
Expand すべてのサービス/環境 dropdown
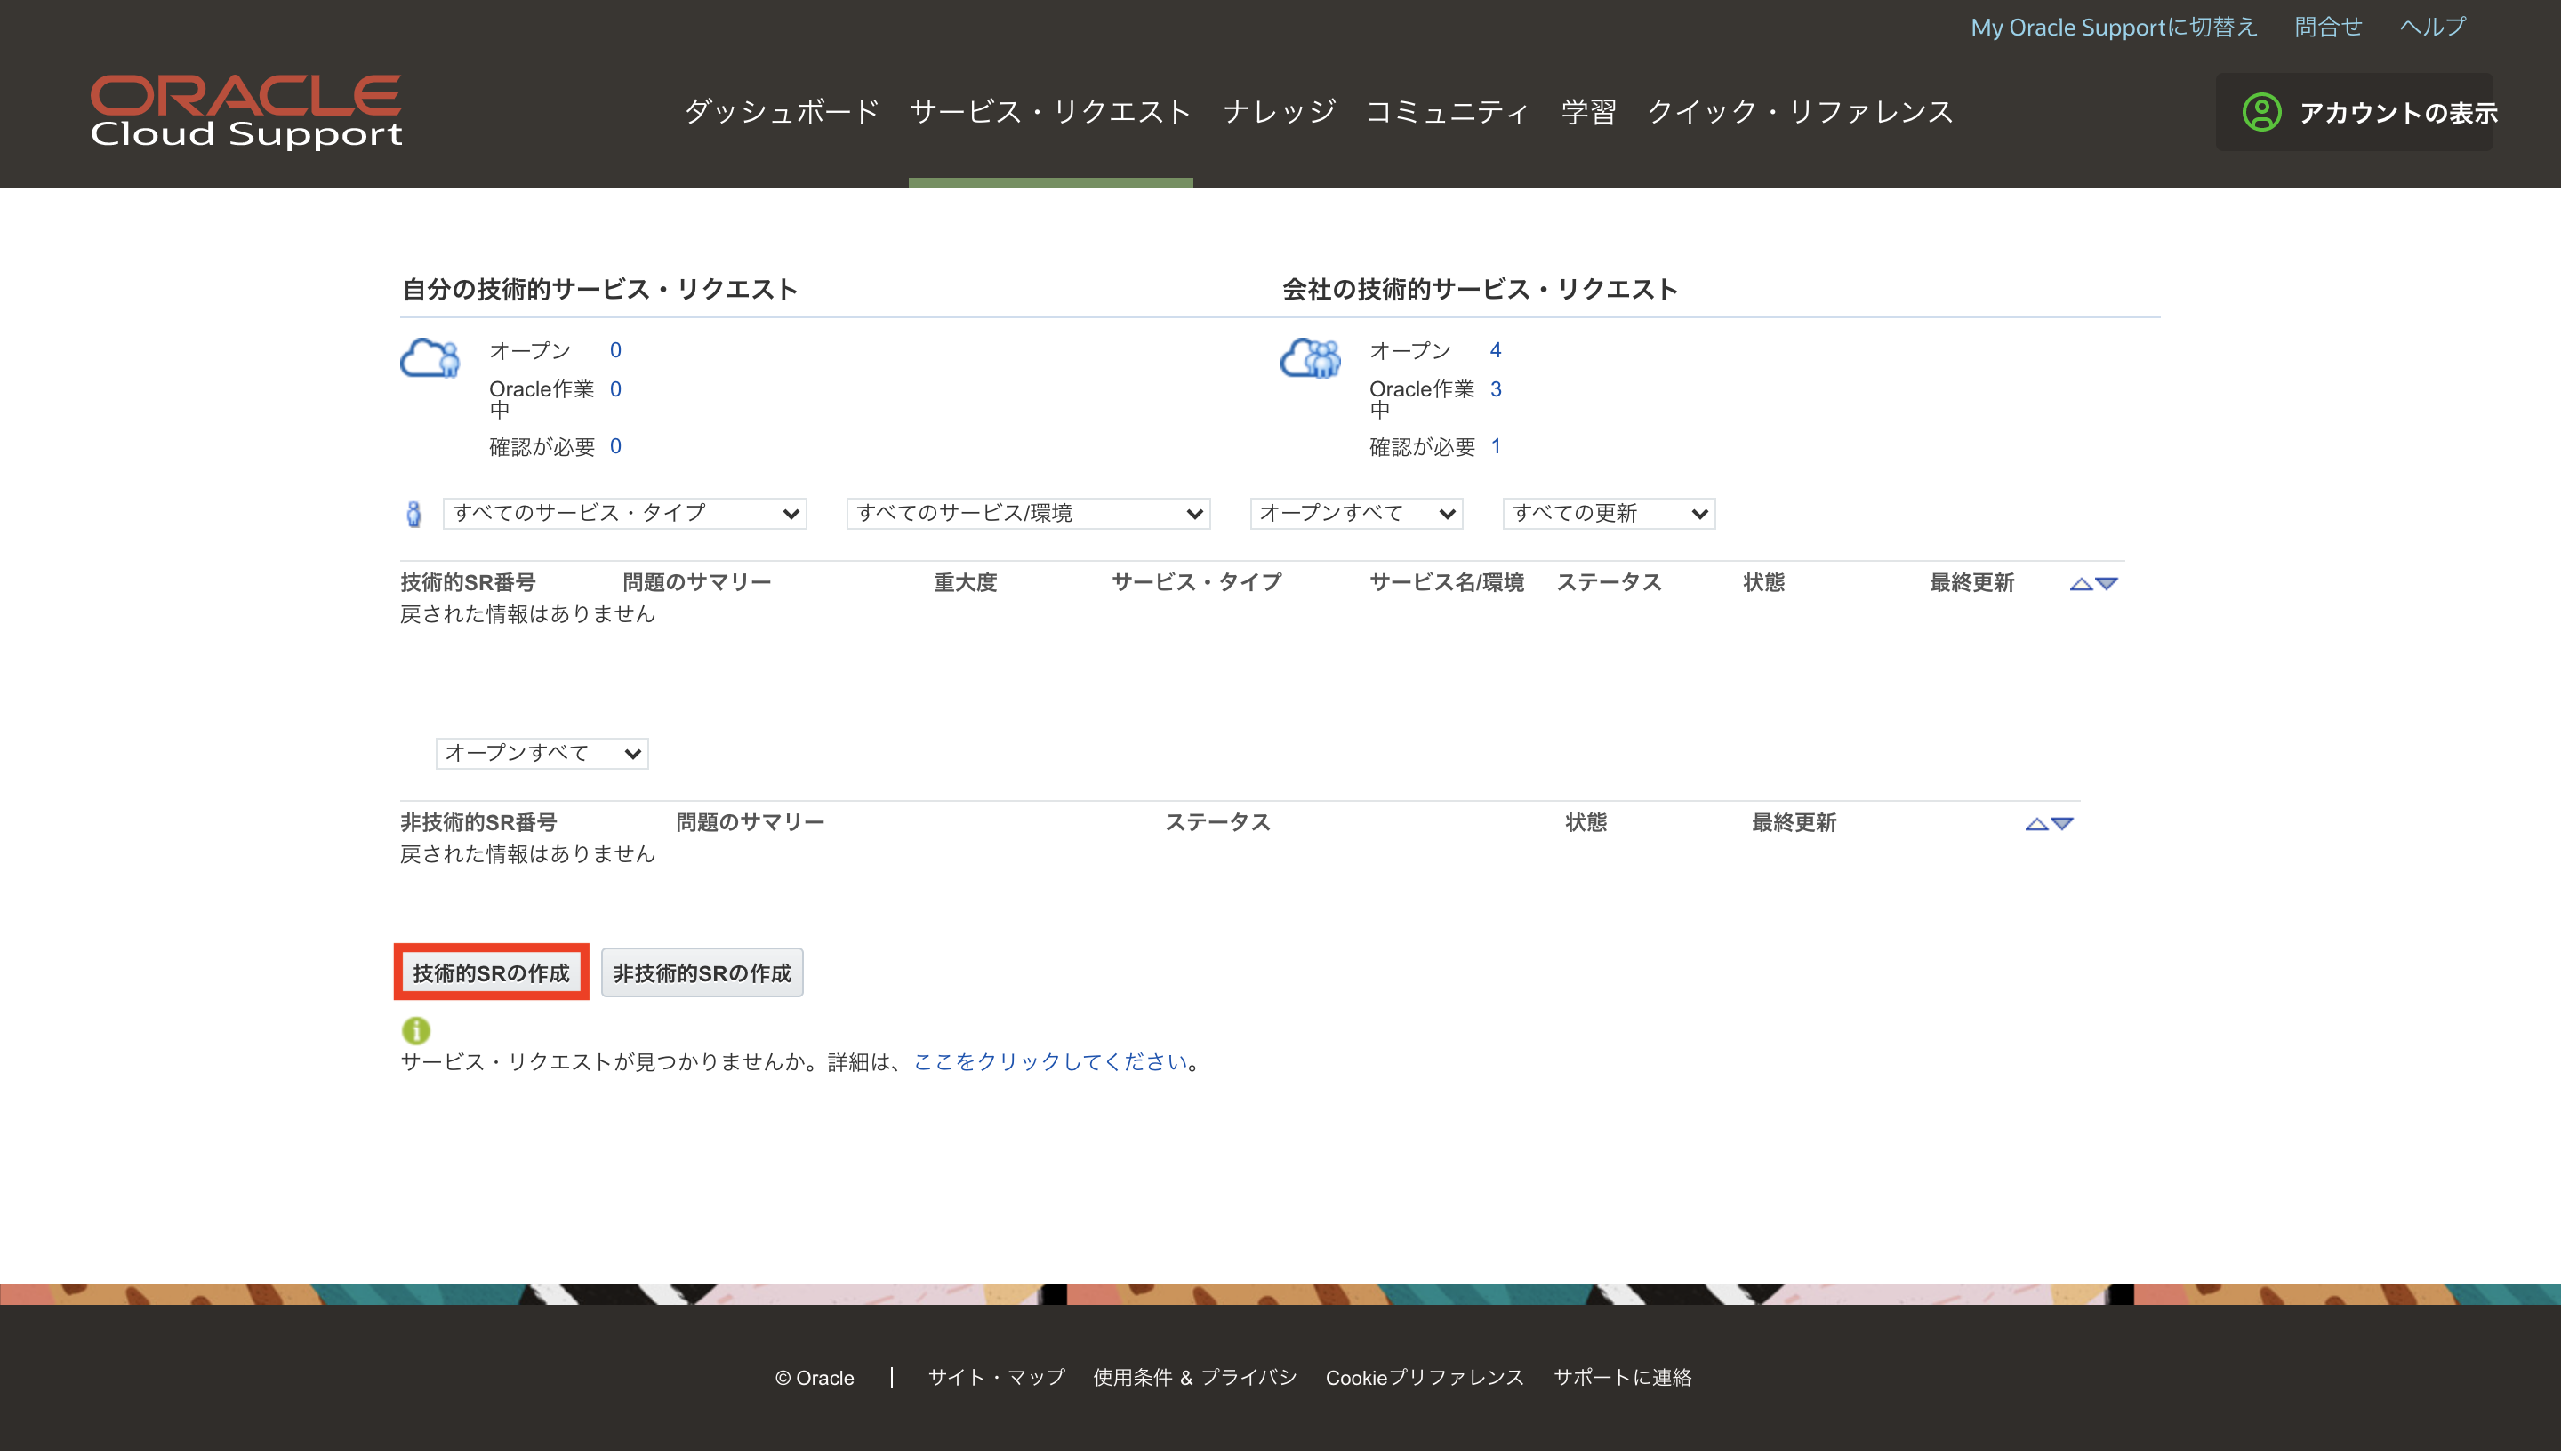(x=1025, y=514)
